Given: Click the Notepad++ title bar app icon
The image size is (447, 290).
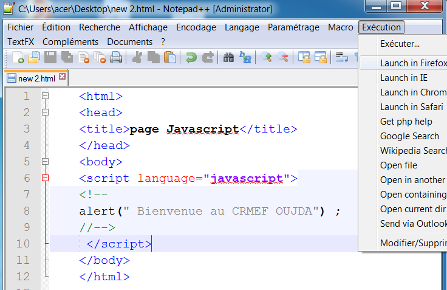Looking at the screenshot, I should 9,9.
